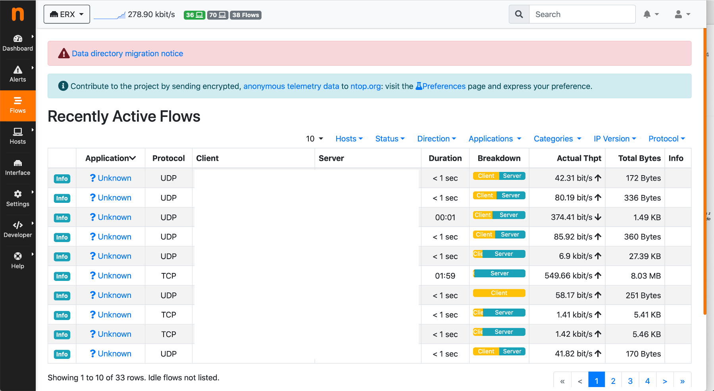Open Settings from the sidebar
The height and width of the screenshot is (391, 714).
pyautogui.click(x=17, y=194)
